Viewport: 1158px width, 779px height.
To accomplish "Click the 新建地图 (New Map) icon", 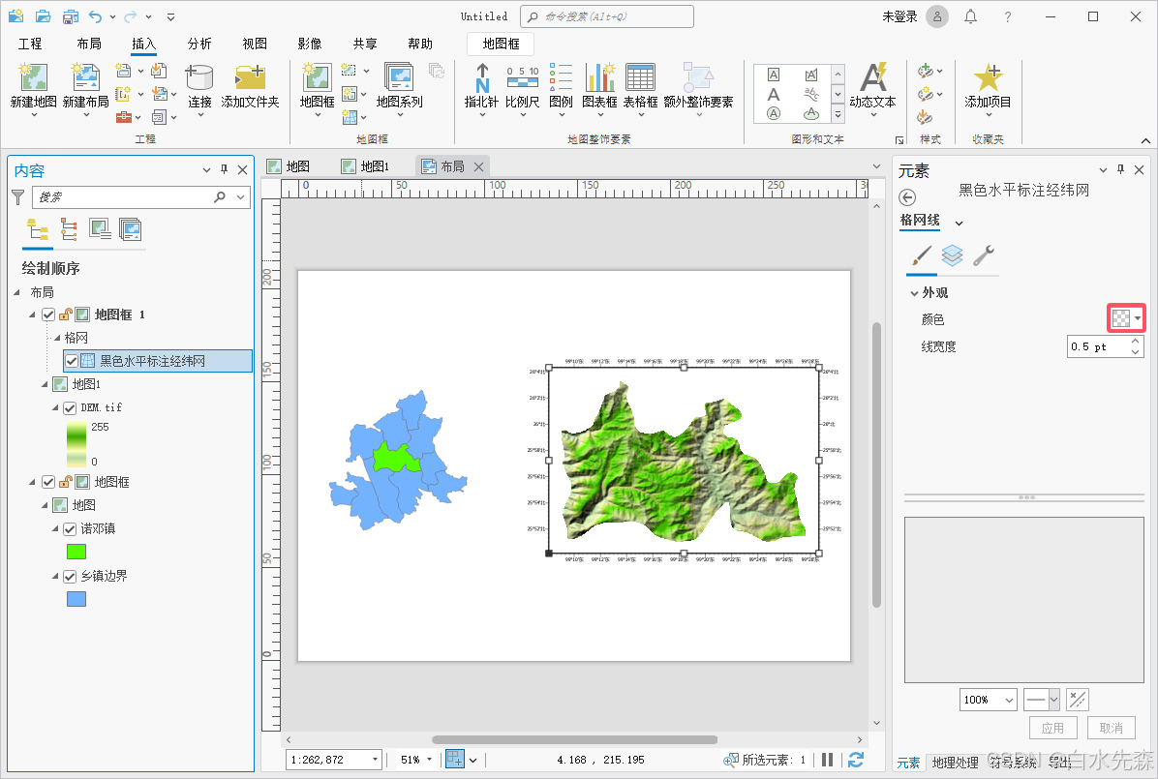I will point(34,77).
